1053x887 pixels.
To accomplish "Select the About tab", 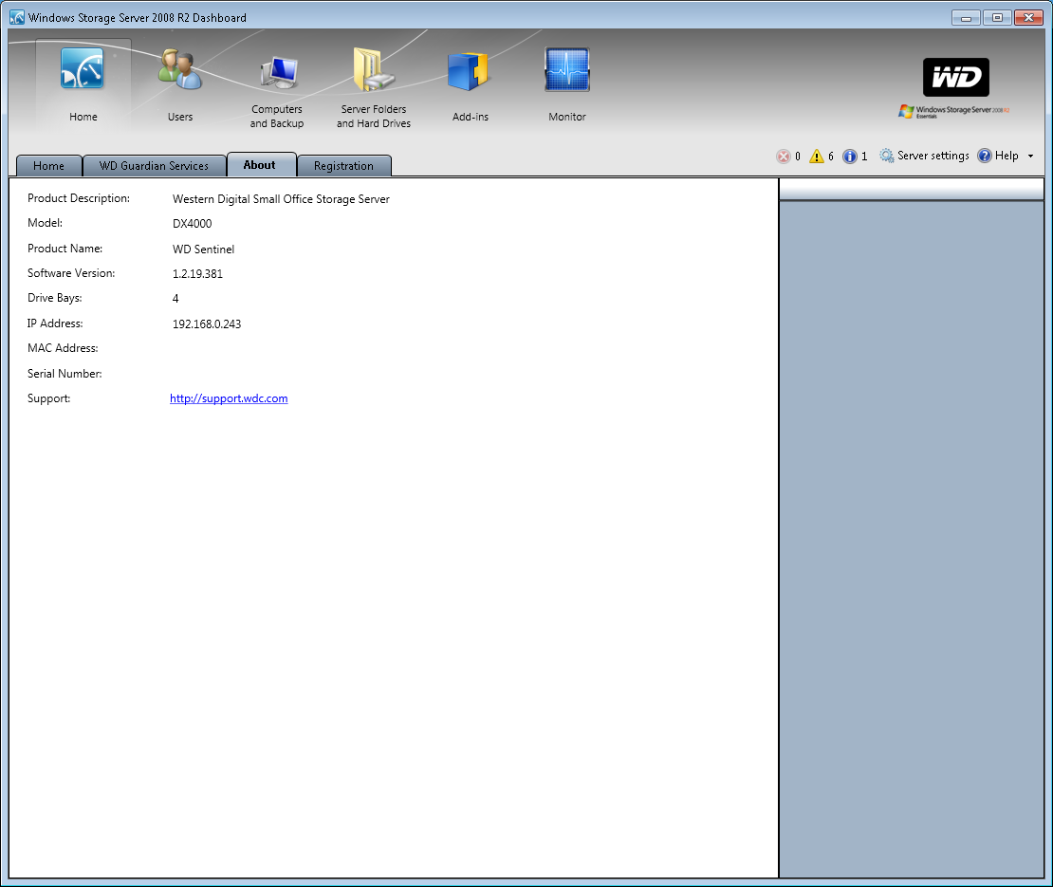I will [x=260, y=165].
